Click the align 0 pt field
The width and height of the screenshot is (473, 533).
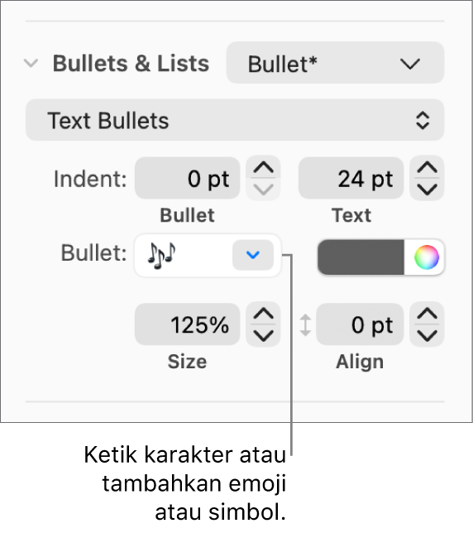tap(360, 324)
